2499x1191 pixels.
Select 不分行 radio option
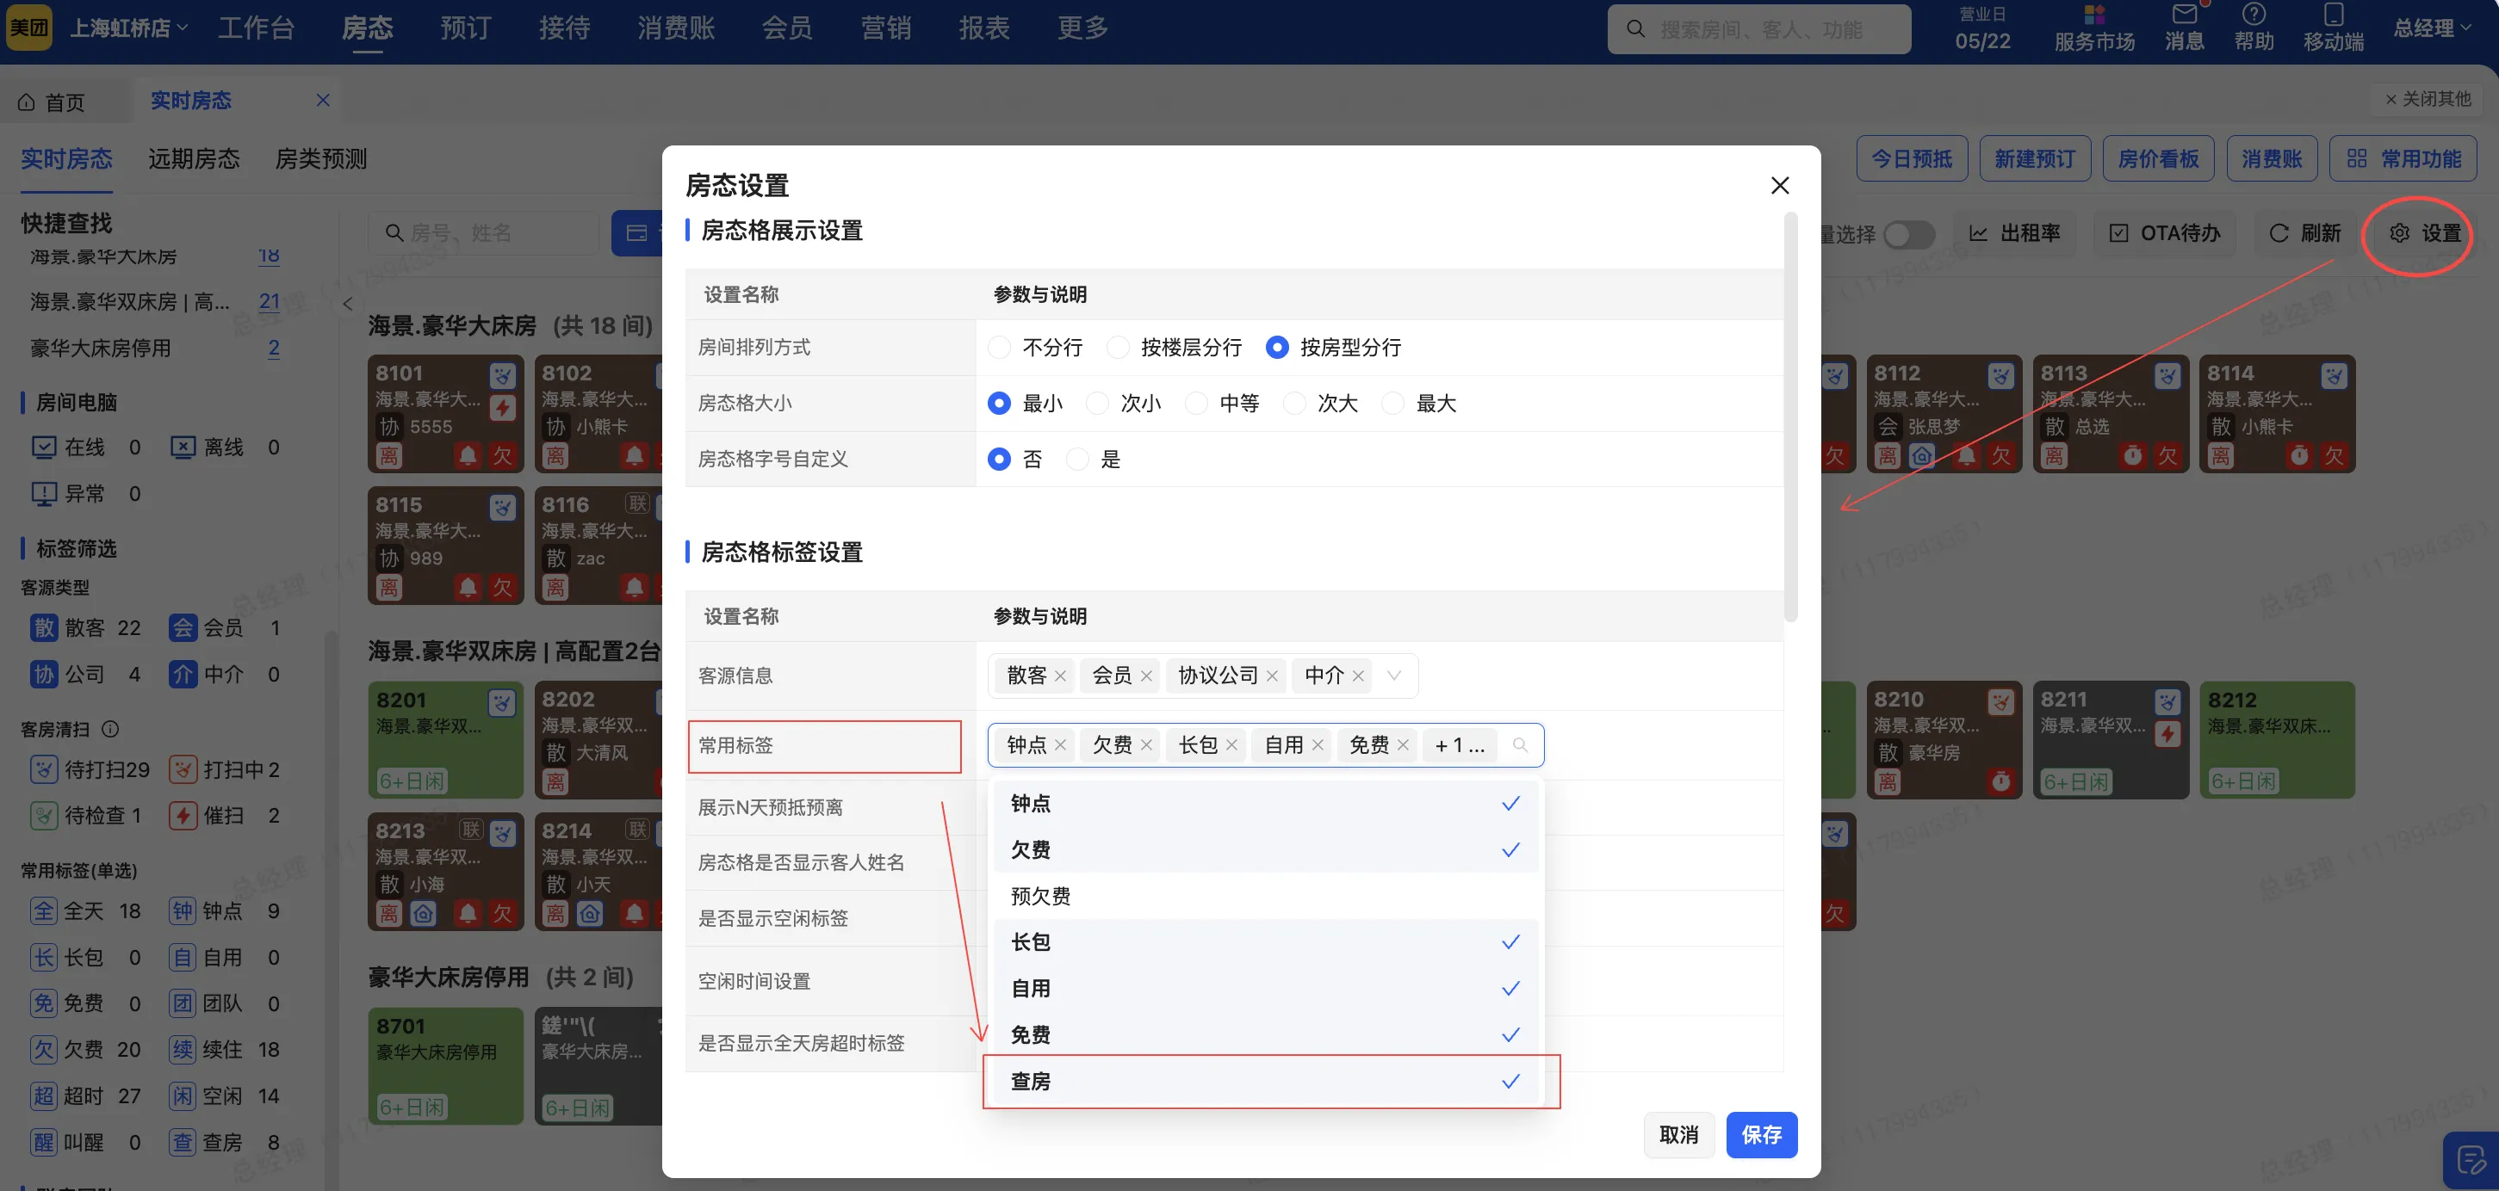[x=999, y=347]
